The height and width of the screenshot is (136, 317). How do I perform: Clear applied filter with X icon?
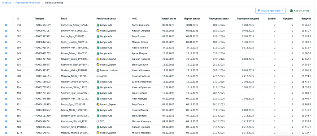(282, 11)
